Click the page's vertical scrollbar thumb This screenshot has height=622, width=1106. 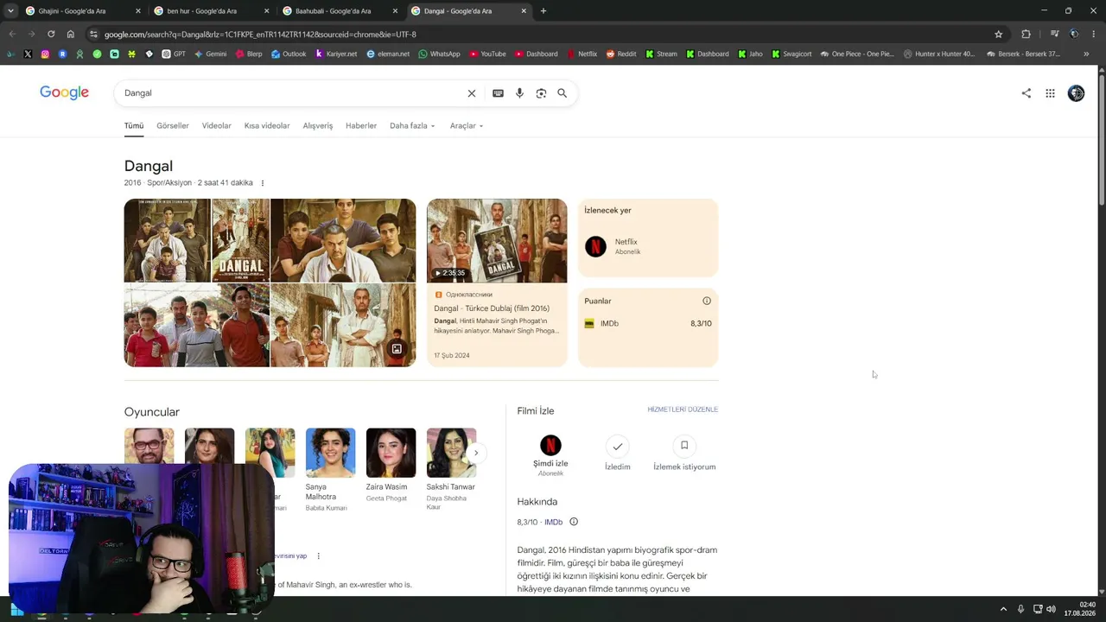[1101, 138]
